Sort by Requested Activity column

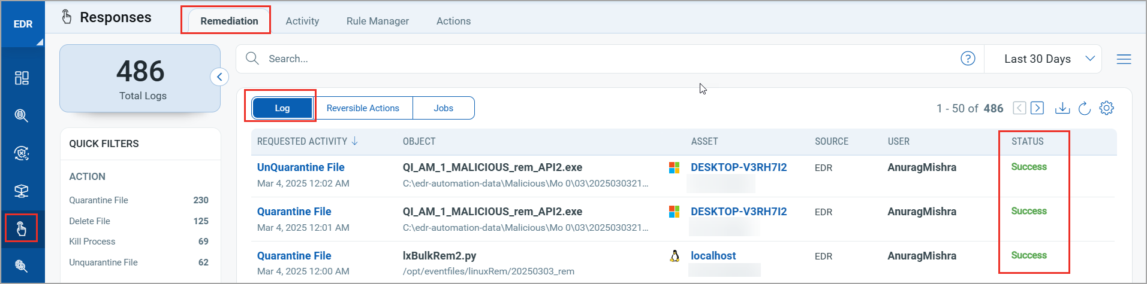(308, 142)
